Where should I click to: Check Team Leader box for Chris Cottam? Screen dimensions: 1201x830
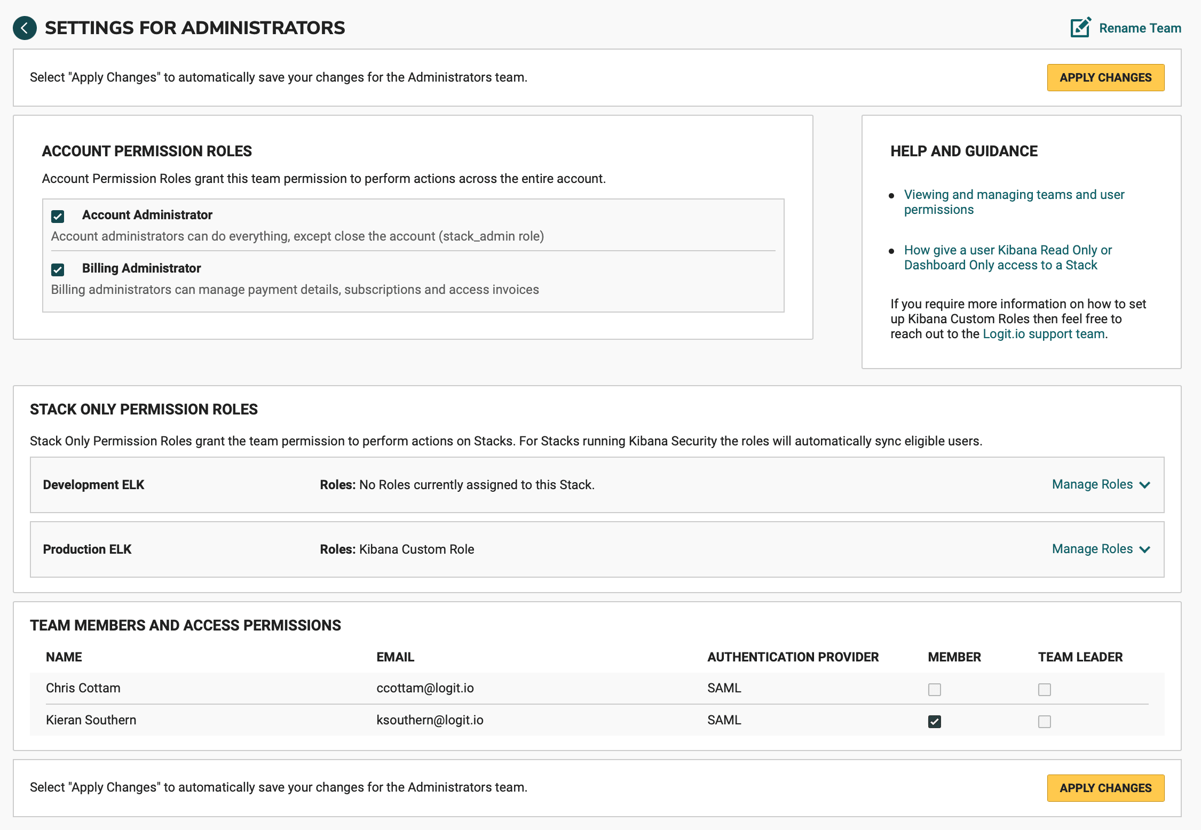1044,689
